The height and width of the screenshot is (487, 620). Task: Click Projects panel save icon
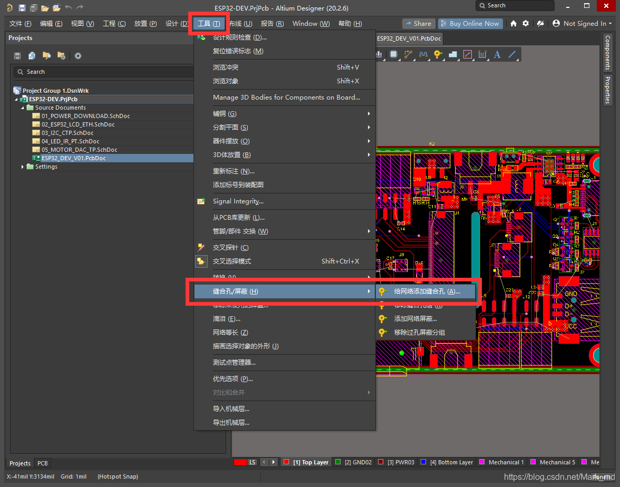[17, 56]
